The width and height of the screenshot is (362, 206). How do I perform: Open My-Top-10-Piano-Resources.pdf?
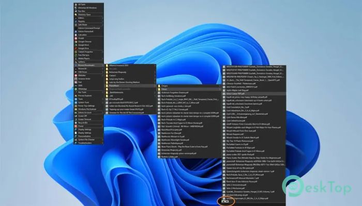pos(254,141)
